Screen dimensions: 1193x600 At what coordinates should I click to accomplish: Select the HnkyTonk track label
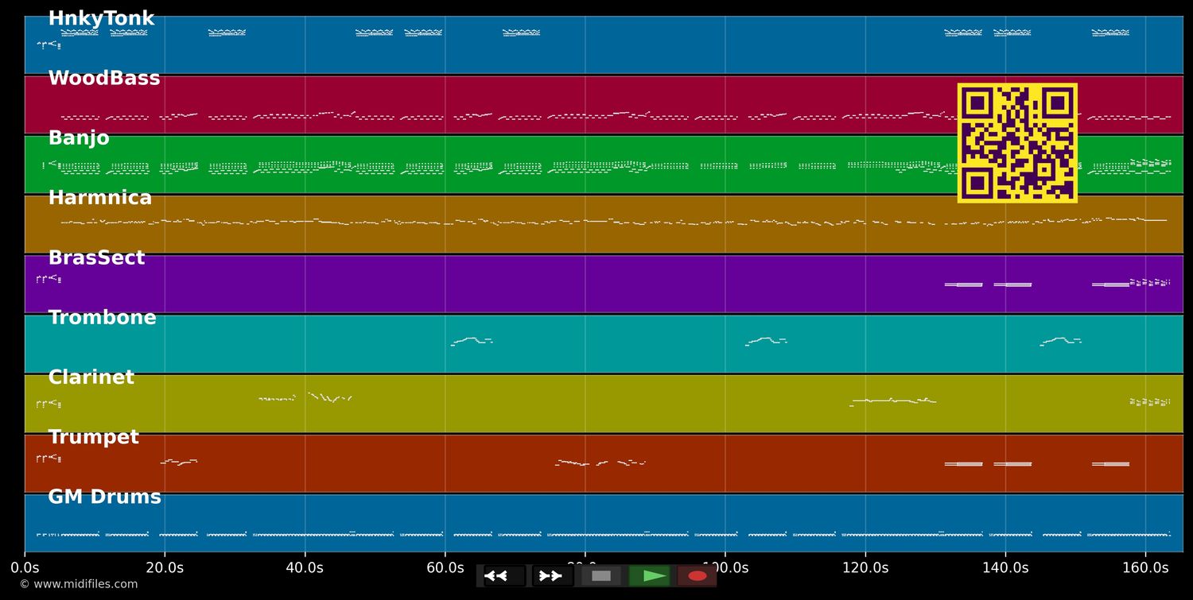[101, 19]
